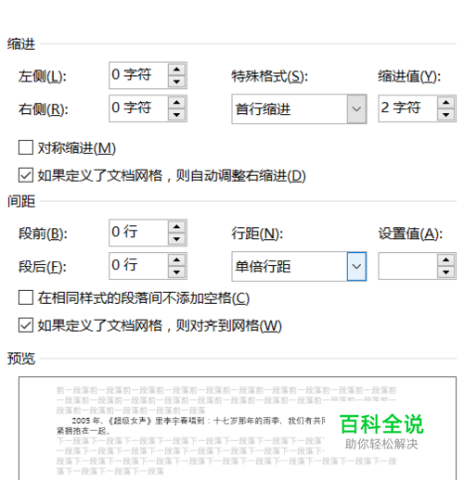Click the 段前 field showing 0 行

pyautogui.click(x=138, y=233)
